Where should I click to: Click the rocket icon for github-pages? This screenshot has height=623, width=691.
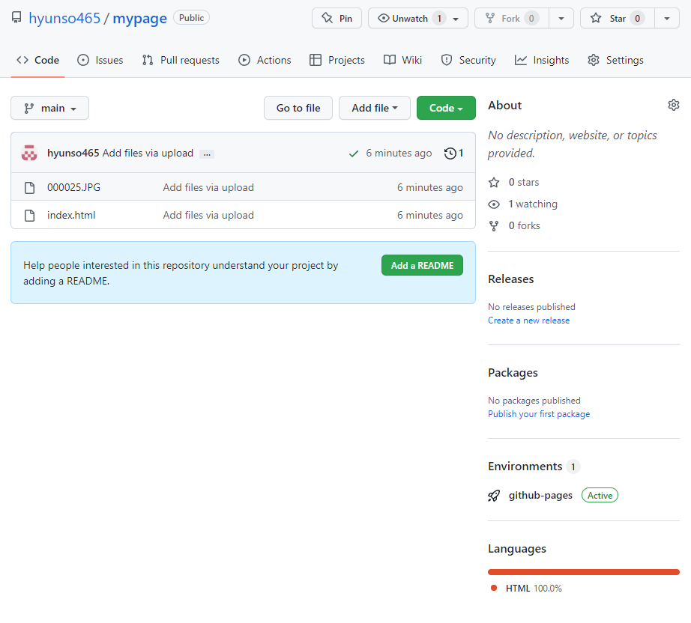coord(494,496)
